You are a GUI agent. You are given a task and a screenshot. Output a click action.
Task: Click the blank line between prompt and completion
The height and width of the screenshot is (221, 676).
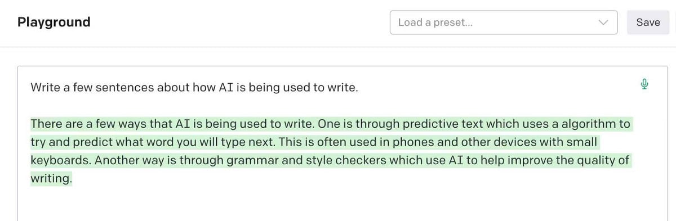[x=338, y=106]
